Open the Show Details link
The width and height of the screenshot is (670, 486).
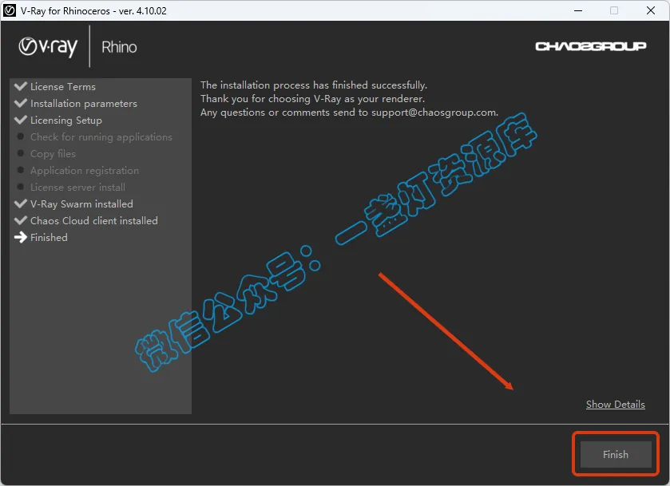tap(616, 405)
